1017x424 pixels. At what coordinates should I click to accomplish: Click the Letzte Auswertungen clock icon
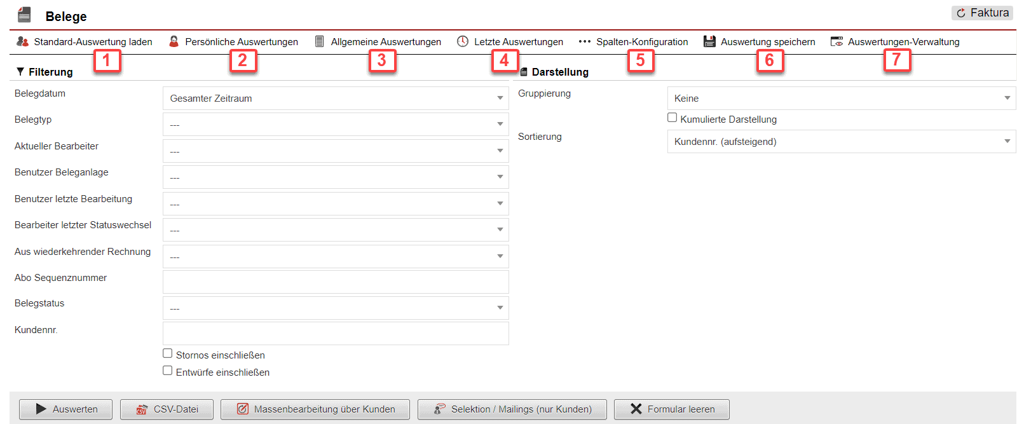463,41
